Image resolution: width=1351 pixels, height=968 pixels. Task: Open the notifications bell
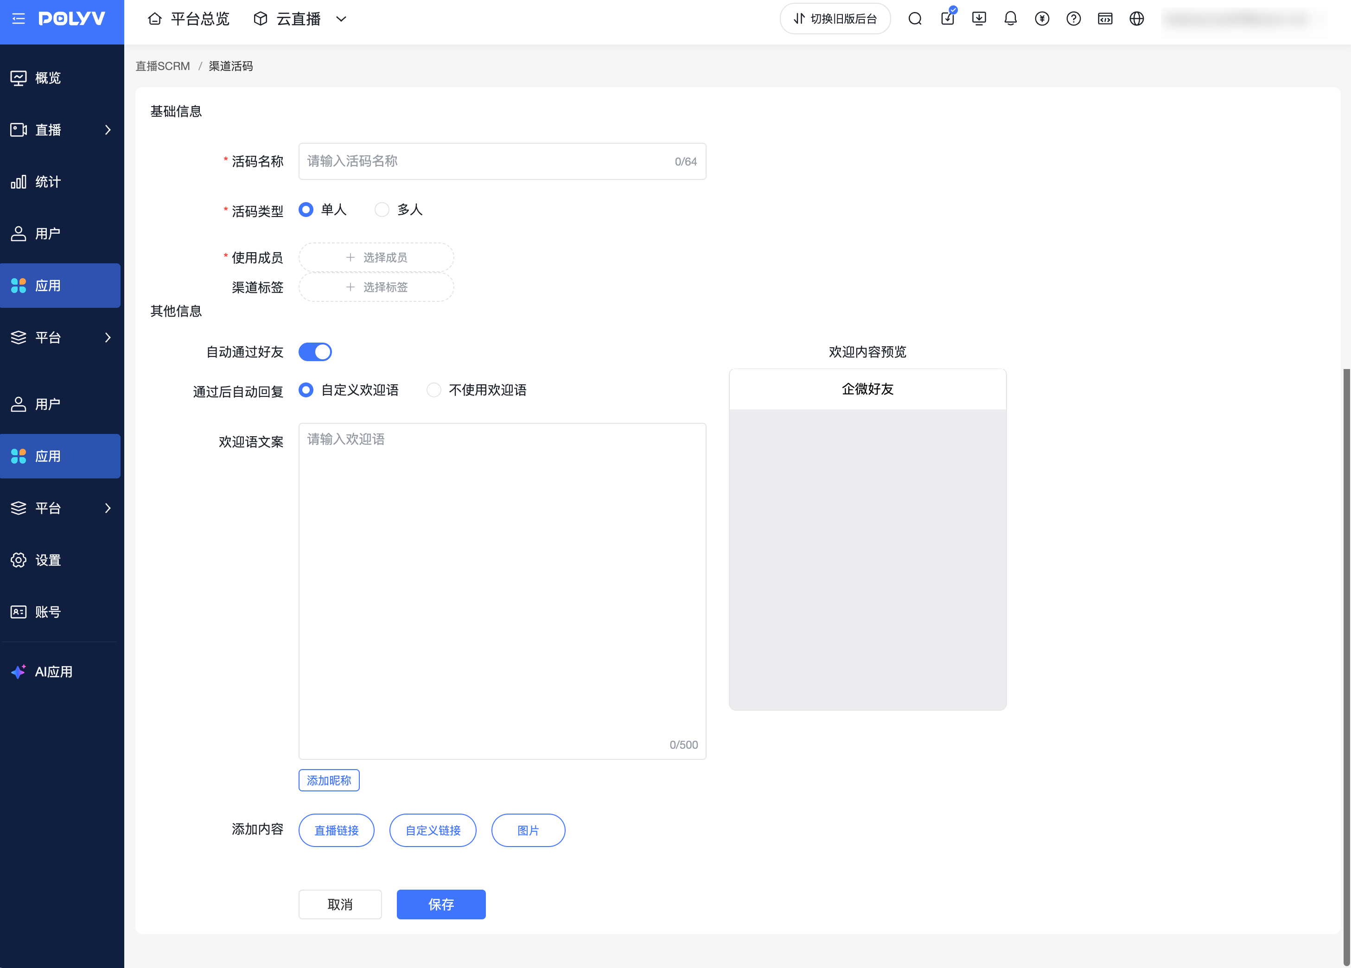coord(1010,19)
